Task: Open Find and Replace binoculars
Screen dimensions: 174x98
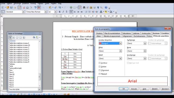Action: pos(84,7)
